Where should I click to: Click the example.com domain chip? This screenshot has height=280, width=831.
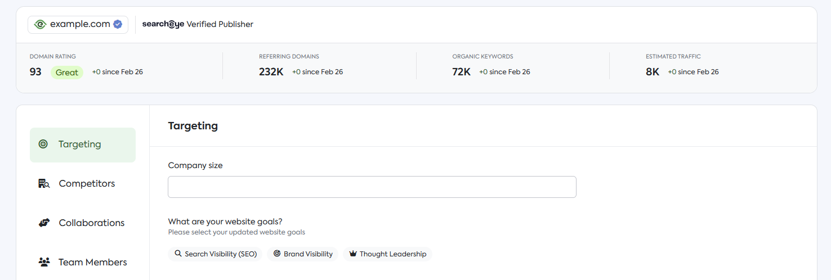click(78, 24)
